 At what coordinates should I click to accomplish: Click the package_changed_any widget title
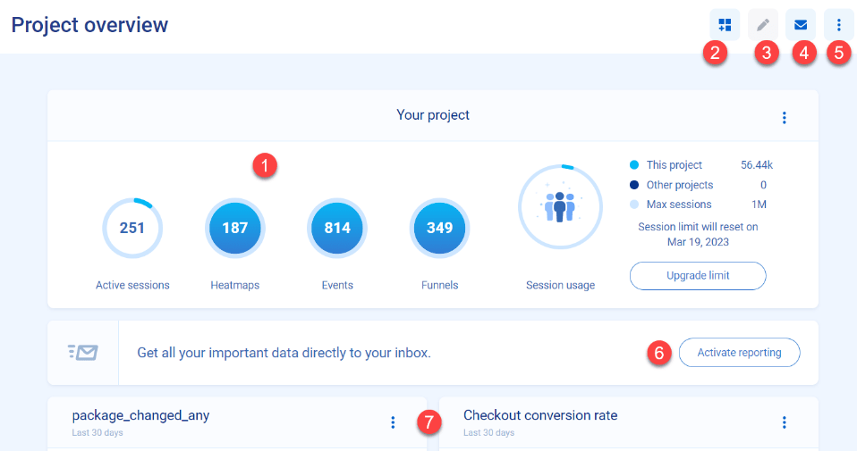140,415
